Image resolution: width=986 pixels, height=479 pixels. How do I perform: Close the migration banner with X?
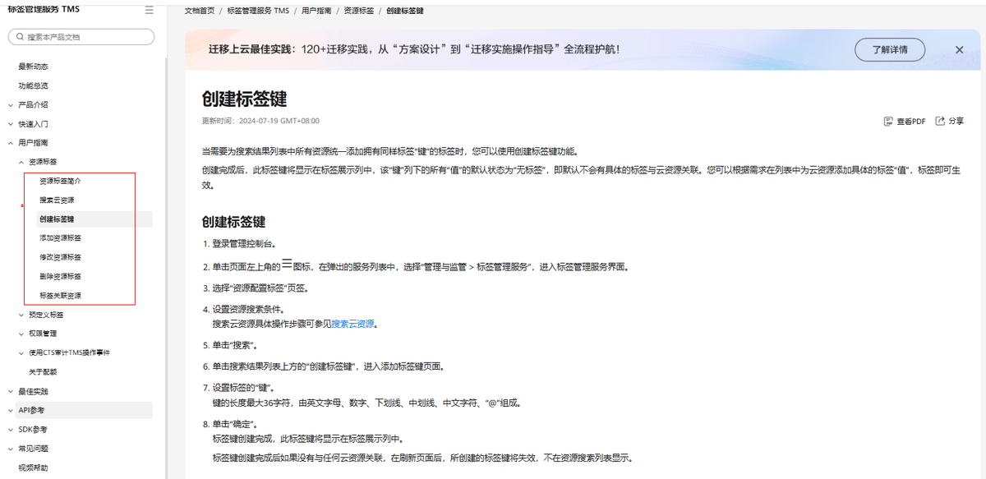[959, 49]
